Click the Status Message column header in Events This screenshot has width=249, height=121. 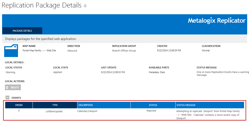click(x=210, y=105)
